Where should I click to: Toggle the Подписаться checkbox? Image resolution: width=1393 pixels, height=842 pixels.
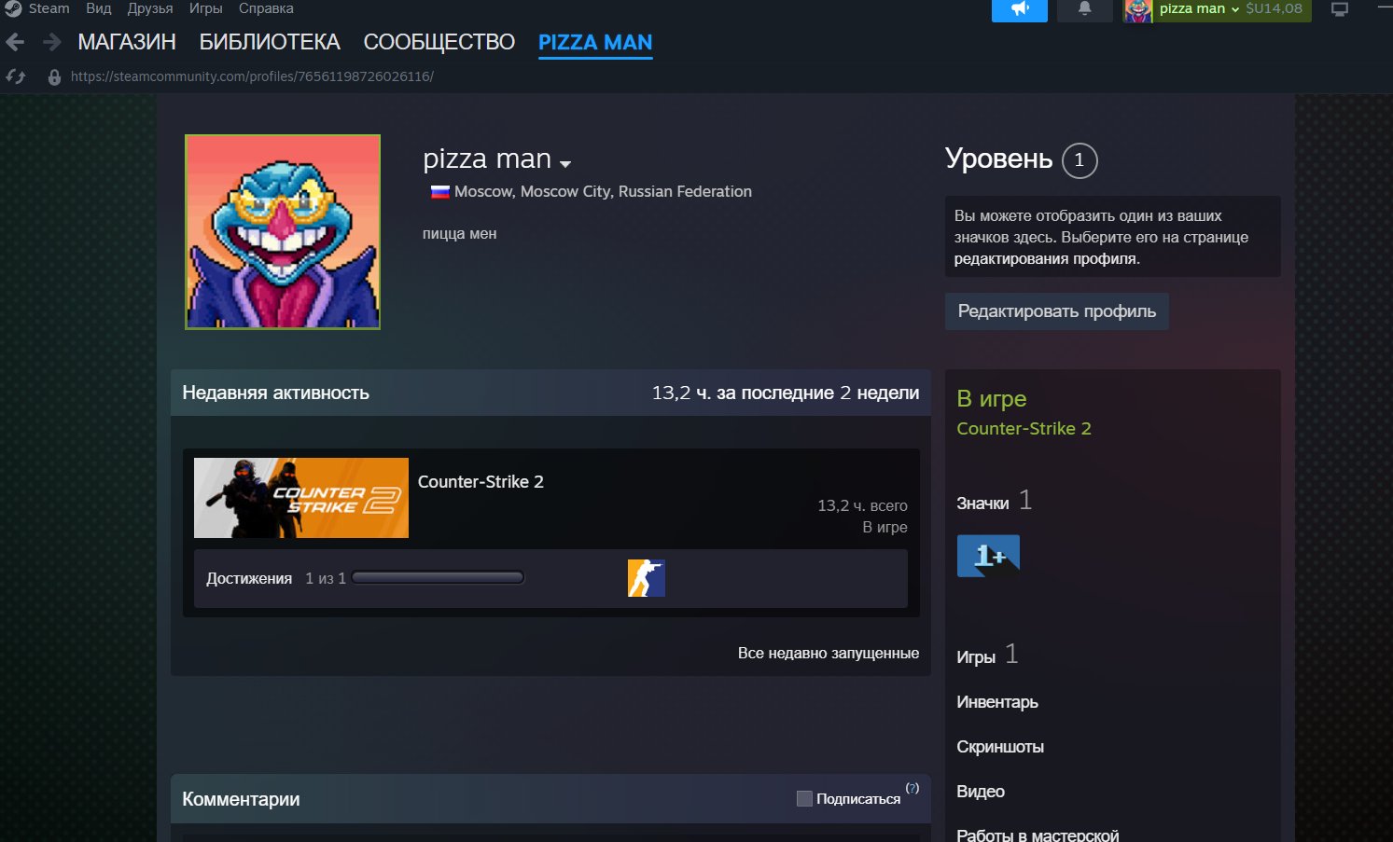pyautogui.click(x=804, y=798)
